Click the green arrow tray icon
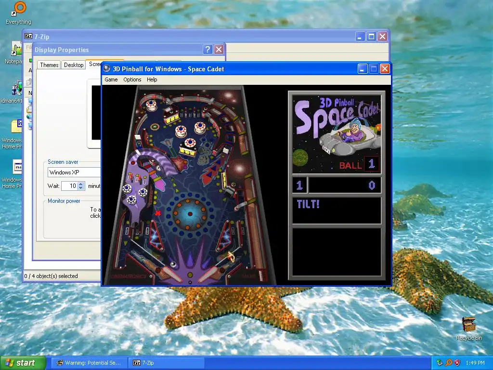 440,363
